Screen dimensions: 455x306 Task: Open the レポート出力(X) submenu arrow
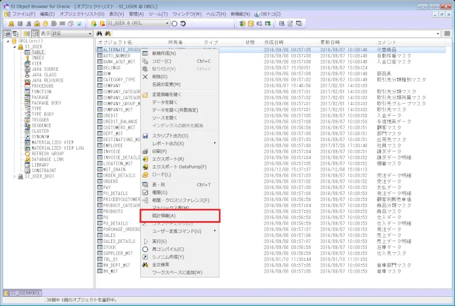point(215,143)
